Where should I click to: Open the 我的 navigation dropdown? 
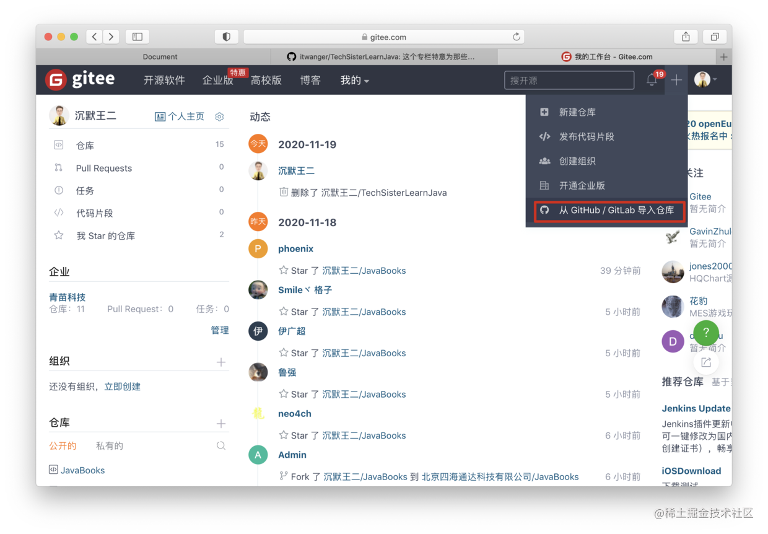pyautogui.click(x=354, y=80)
